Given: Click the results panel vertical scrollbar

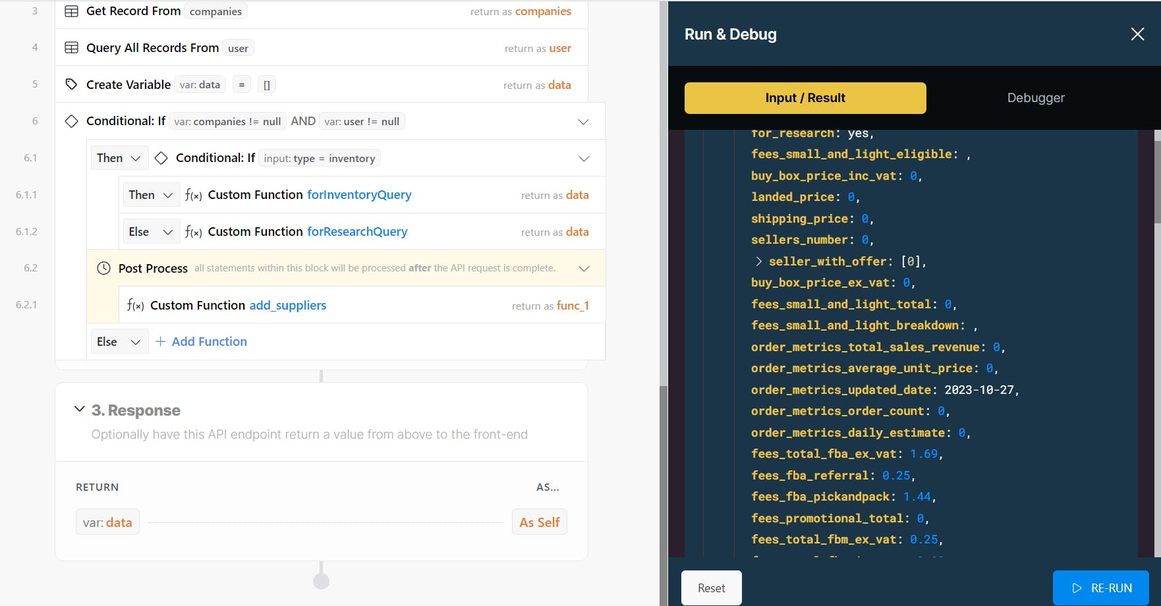Looking at the screenshot, I should tap(1157, 181).
